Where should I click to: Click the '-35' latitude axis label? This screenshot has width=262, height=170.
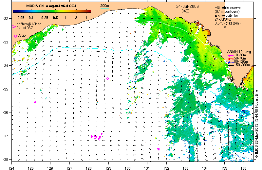[5, 89]
